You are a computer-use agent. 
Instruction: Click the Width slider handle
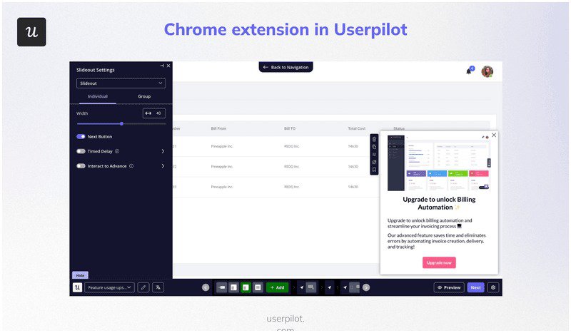pyautogui.click(x=121, y=123)
